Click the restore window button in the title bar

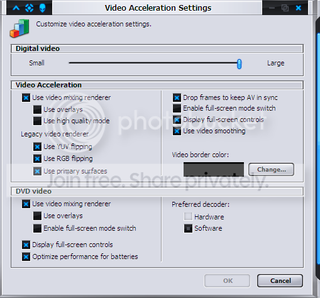(285, 8)
